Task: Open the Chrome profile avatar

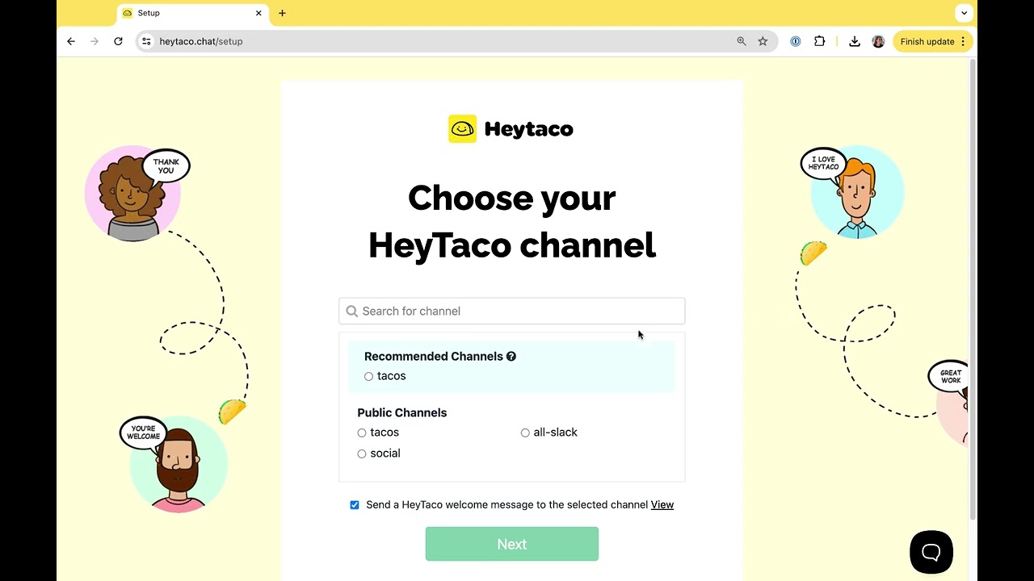Action: click(x=878, y=41)
